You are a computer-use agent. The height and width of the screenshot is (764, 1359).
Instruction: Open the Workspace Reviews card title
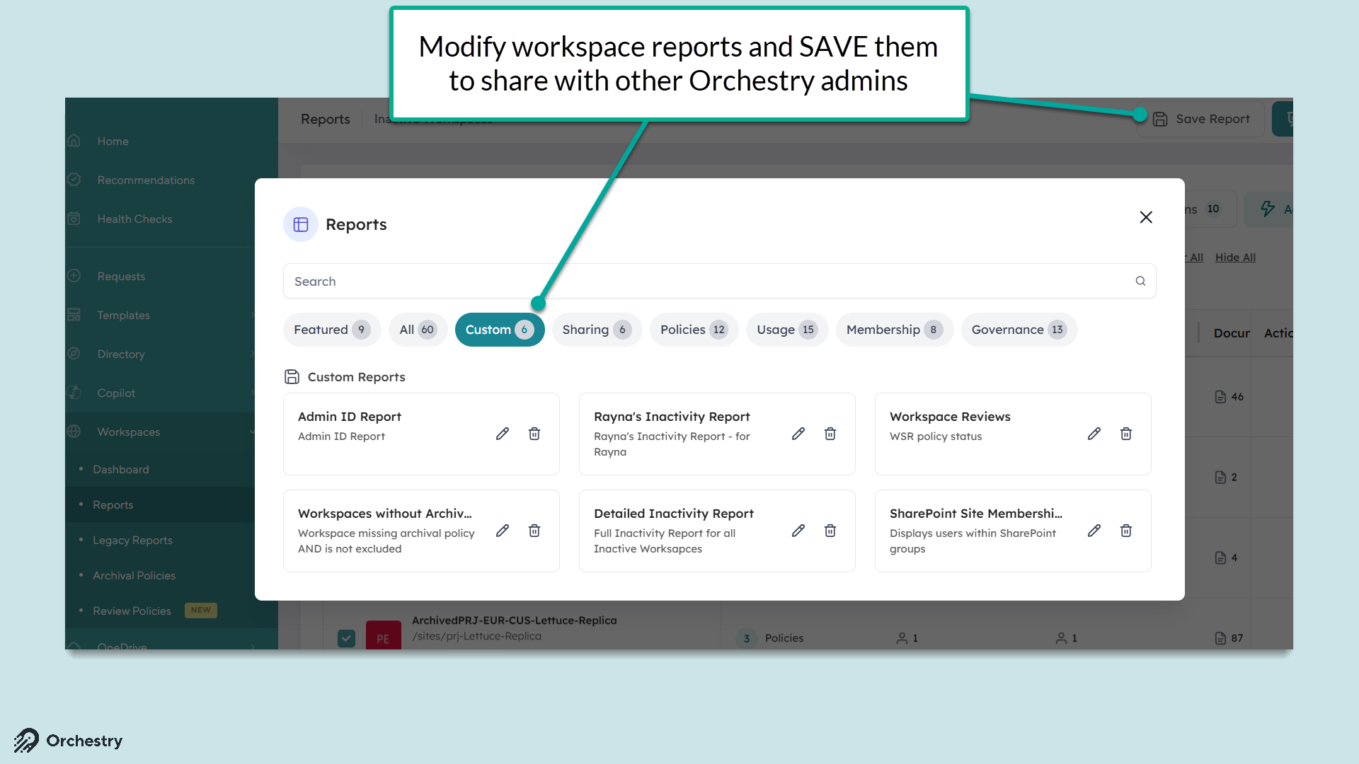[950, 417]
